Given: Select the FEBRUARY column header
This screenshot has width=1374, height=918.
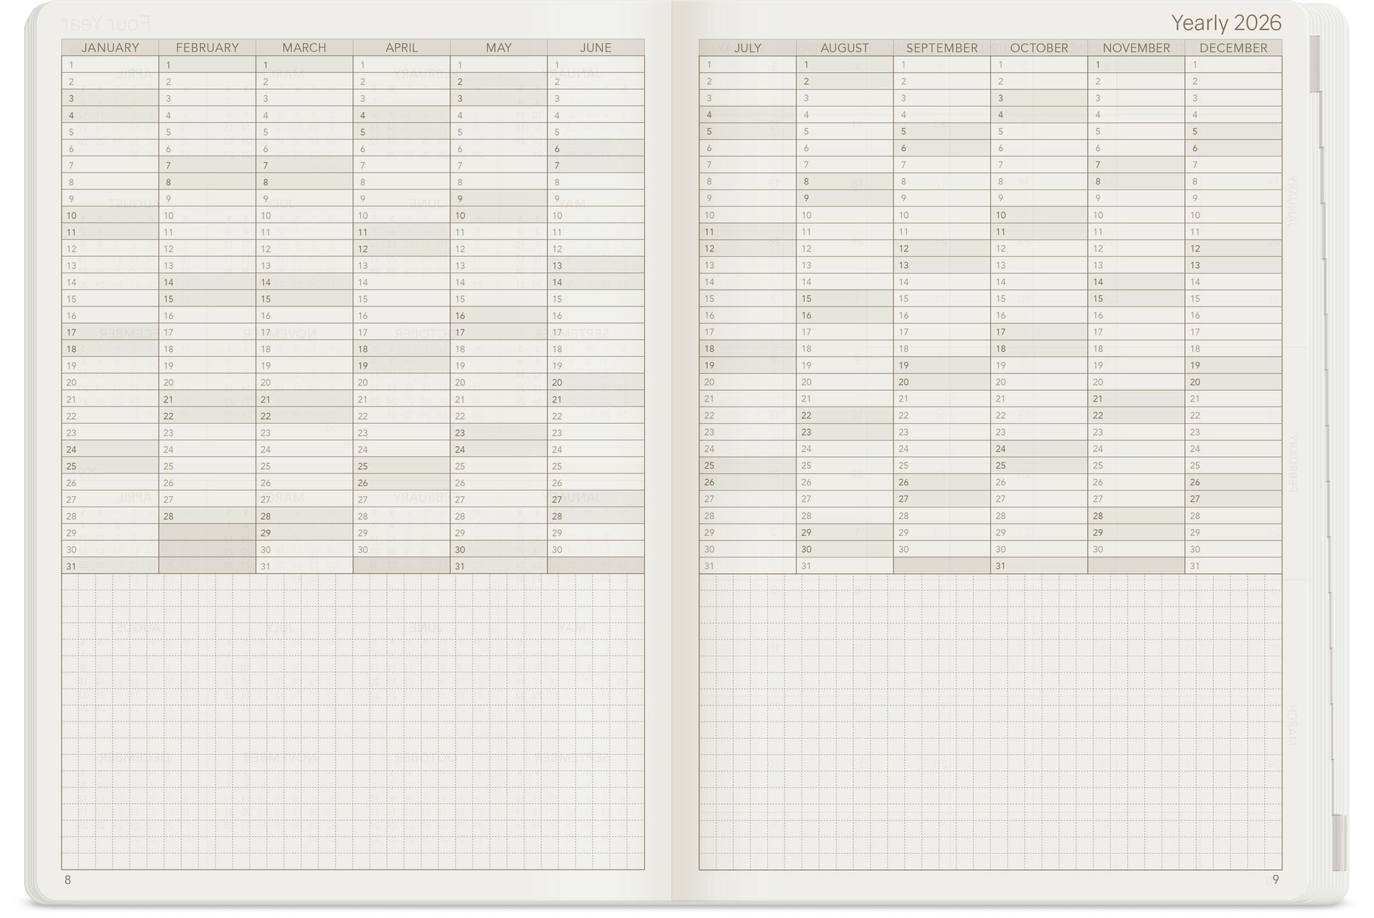Looking at the screenshot, I should (207, 48).
